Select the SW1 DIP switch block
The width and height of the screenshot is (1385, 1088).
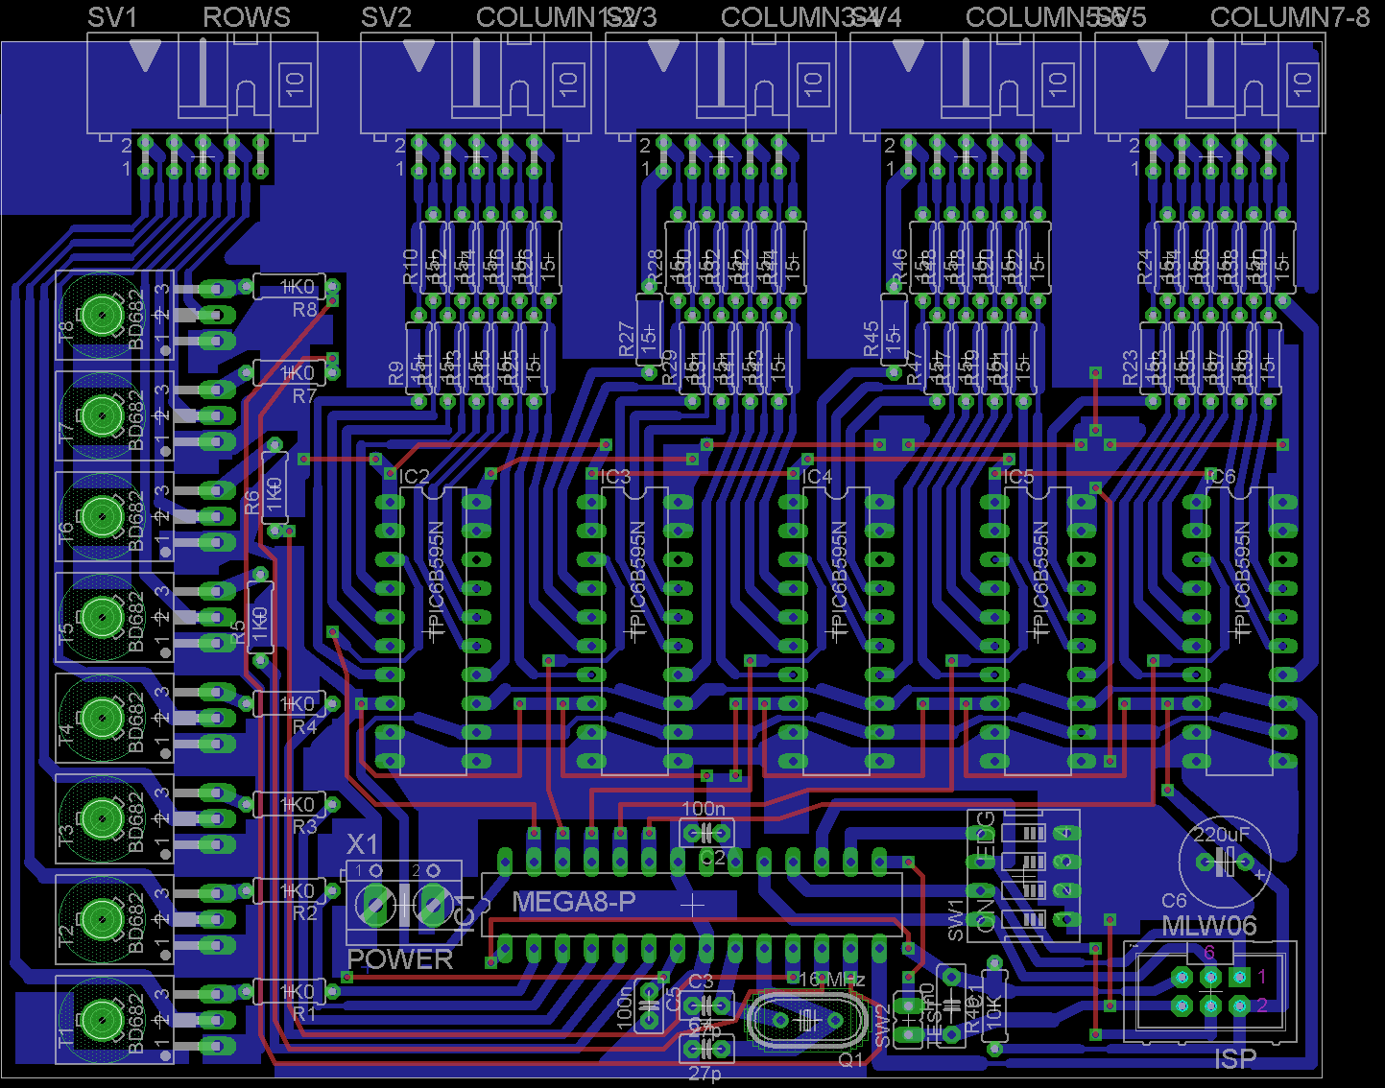coord(1024,875)
